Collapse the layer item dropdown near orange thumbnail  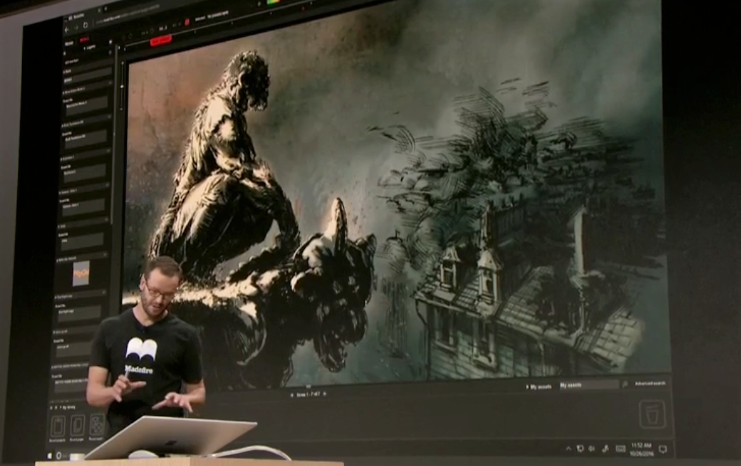[x=105, y=256]
